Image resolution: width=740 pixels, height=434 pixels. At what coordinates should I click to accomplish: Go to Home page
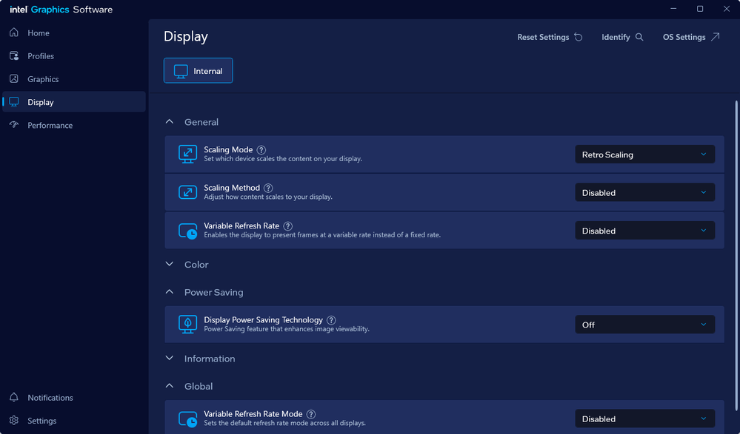[x=74, y=33]
